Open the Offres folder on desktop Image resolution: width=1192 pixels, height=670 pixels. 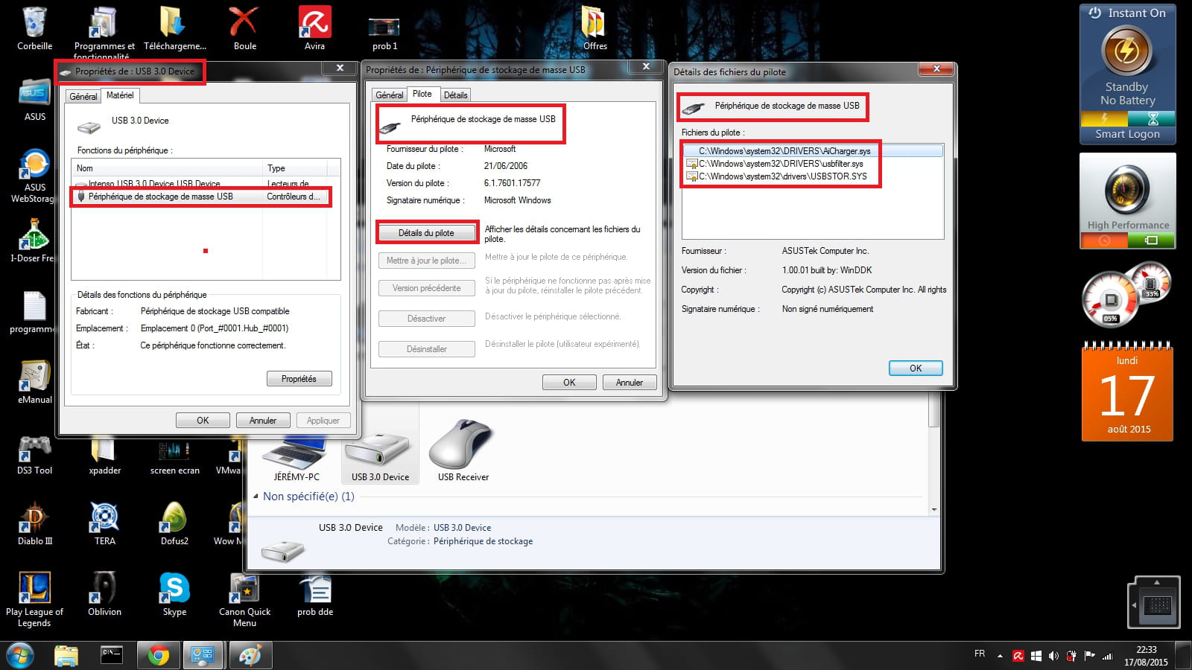(x=595, y=28)
